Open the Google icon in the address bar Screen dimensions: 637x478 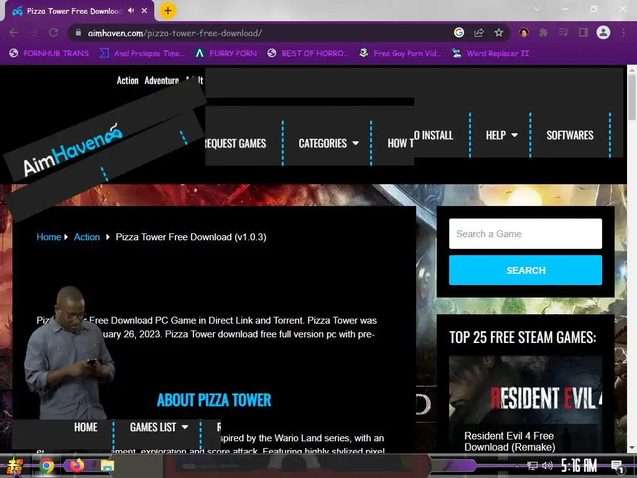[459, 32]
